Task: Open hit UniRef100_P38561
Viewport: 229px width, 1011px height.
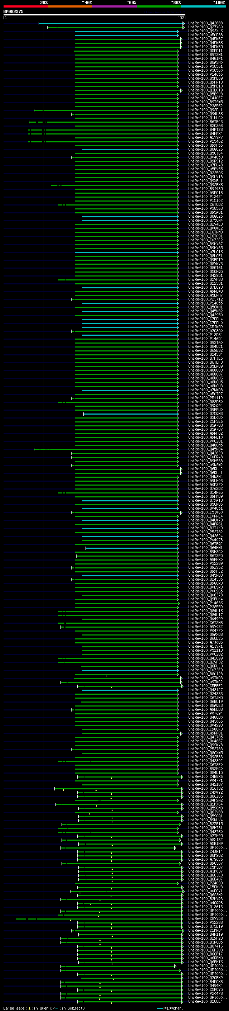Action: click(205, 66)
